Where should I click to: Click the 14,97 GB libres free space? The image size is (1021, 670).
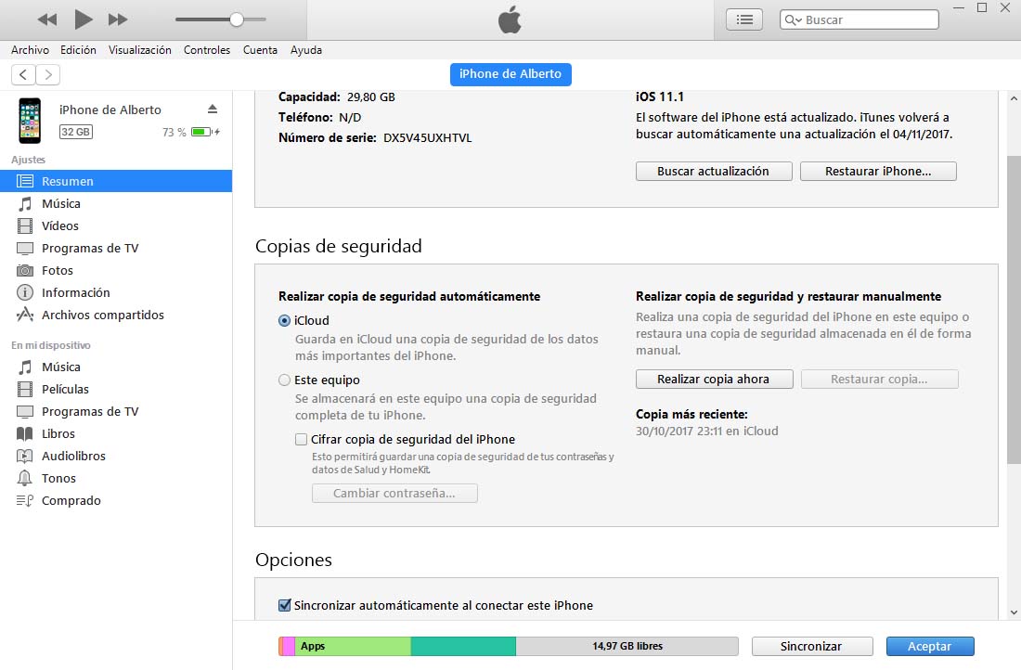(x=627, y=646)
